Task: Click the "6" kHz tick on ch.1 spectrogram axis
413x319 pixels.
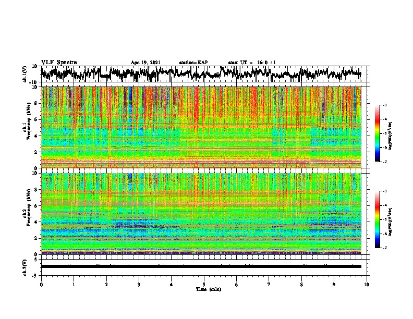Action: (37, 119)
